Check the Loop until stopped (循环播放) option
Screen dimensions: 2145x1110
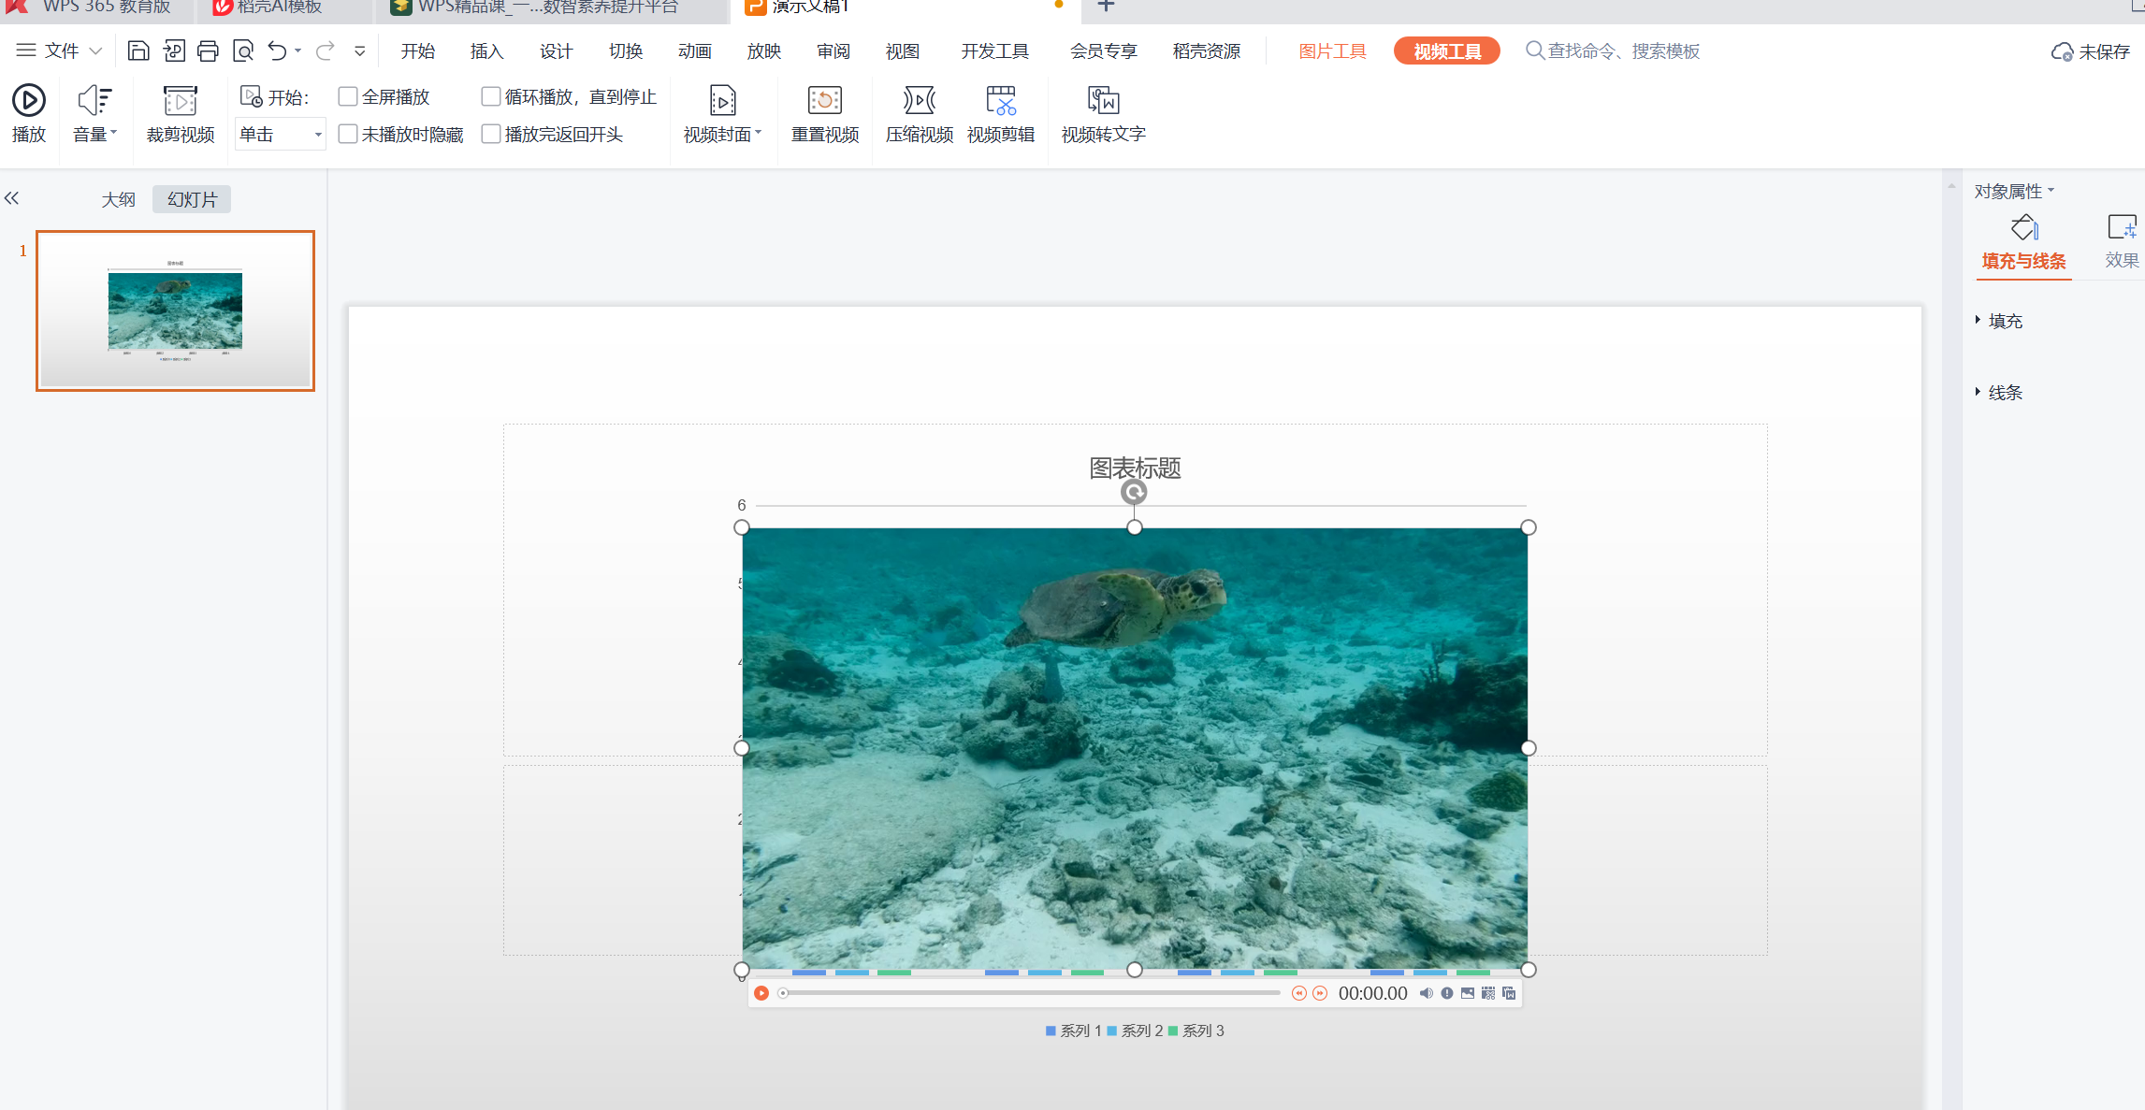point(491,96)
